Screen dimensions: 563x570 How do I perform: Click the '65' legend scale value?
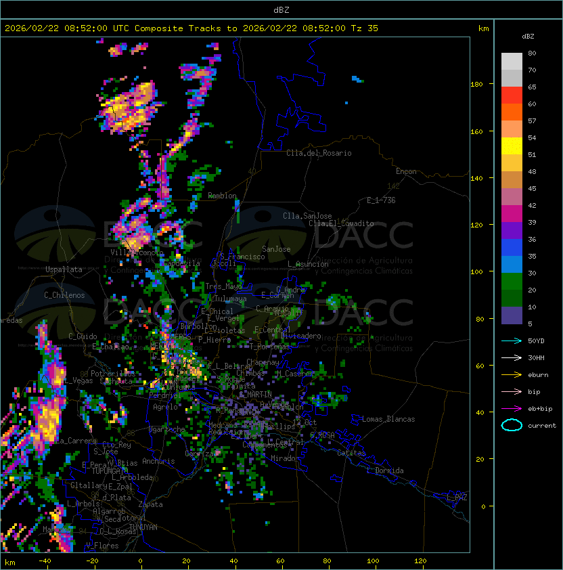pyautogui.click(x=532, y=87)
